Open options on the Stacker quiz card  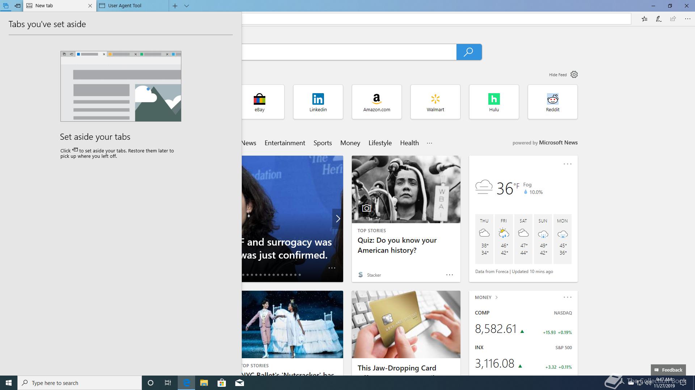[x=450, y=275]
